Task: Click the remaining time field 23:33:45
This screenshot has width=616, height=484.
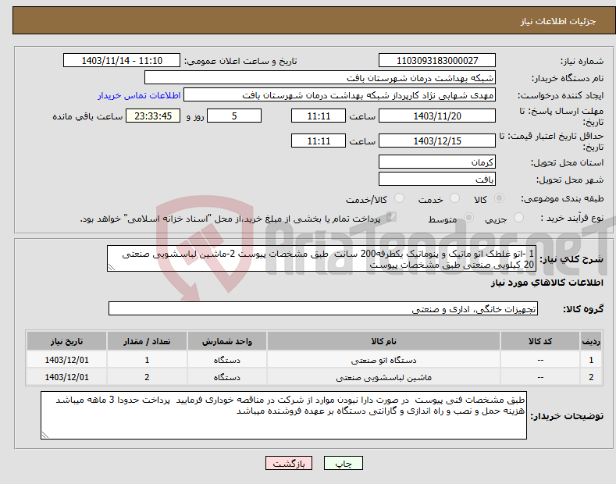Action: [153, 116]
